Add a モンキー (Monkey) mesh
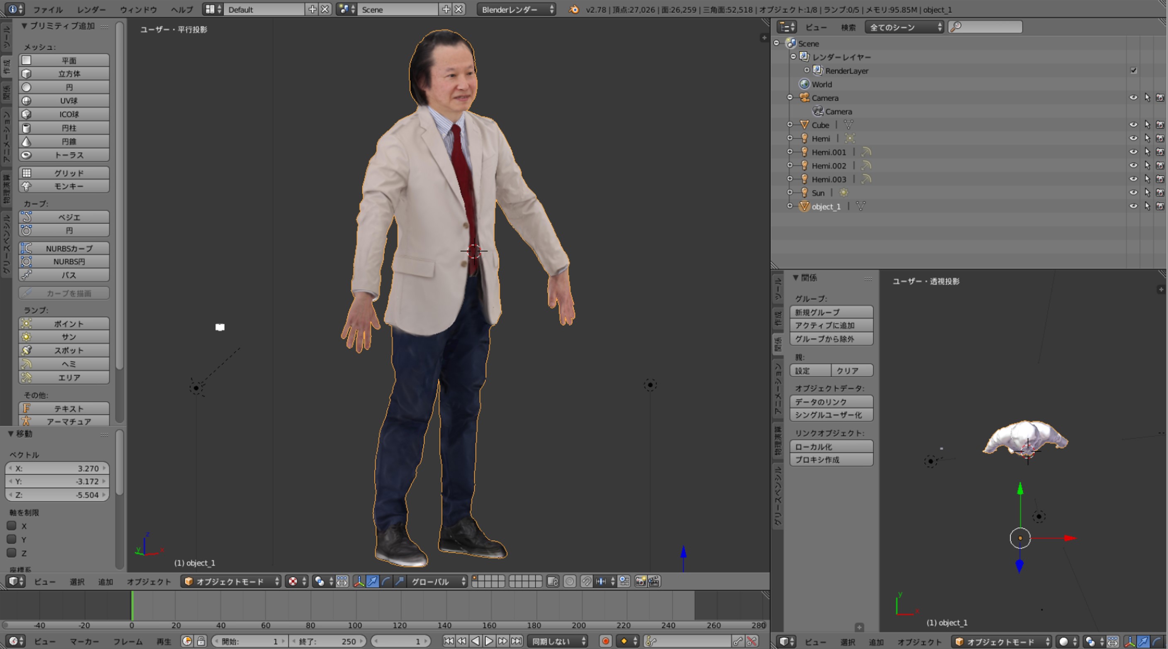Image resolution: width=1168 pixels, height=649 pixels. point(64,186)
